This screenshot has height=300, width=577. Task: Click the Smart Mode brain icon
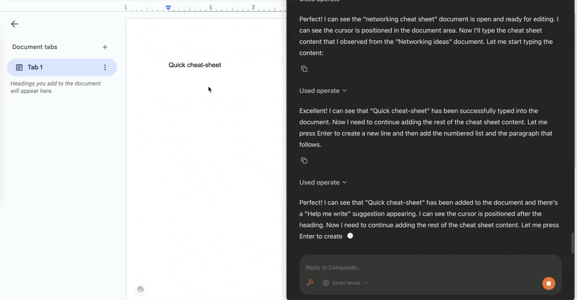click(326, 283)
